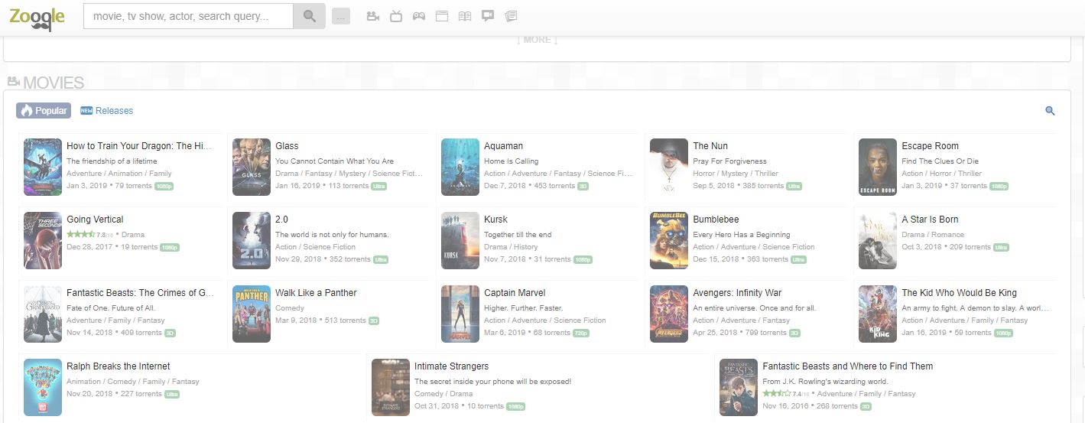Open the Books icon in header
This screenshot has width=1085, height=423.
[x=465, y=16]
